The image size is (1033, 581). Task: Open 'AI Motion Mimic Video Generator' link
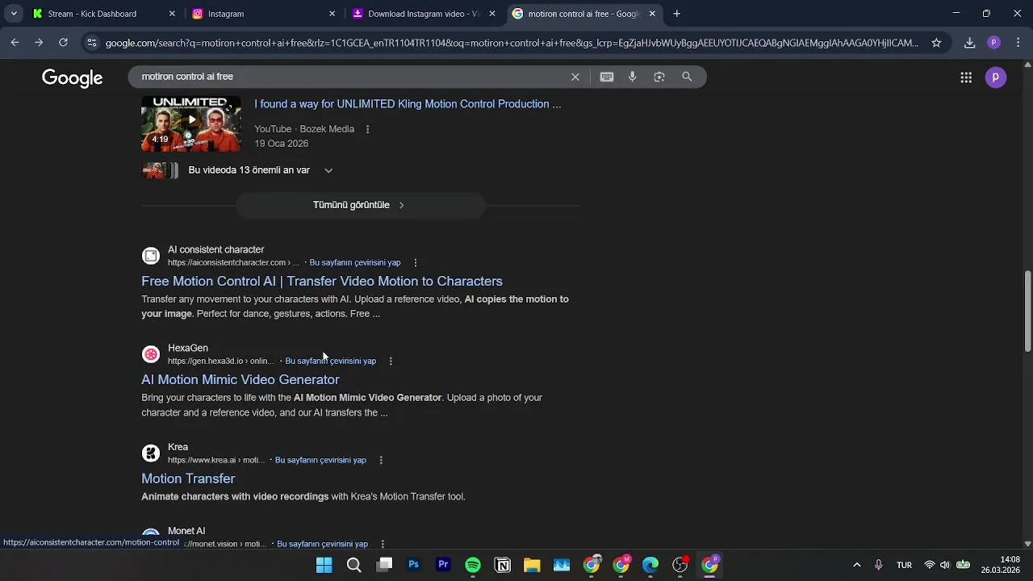pos(240,380)
